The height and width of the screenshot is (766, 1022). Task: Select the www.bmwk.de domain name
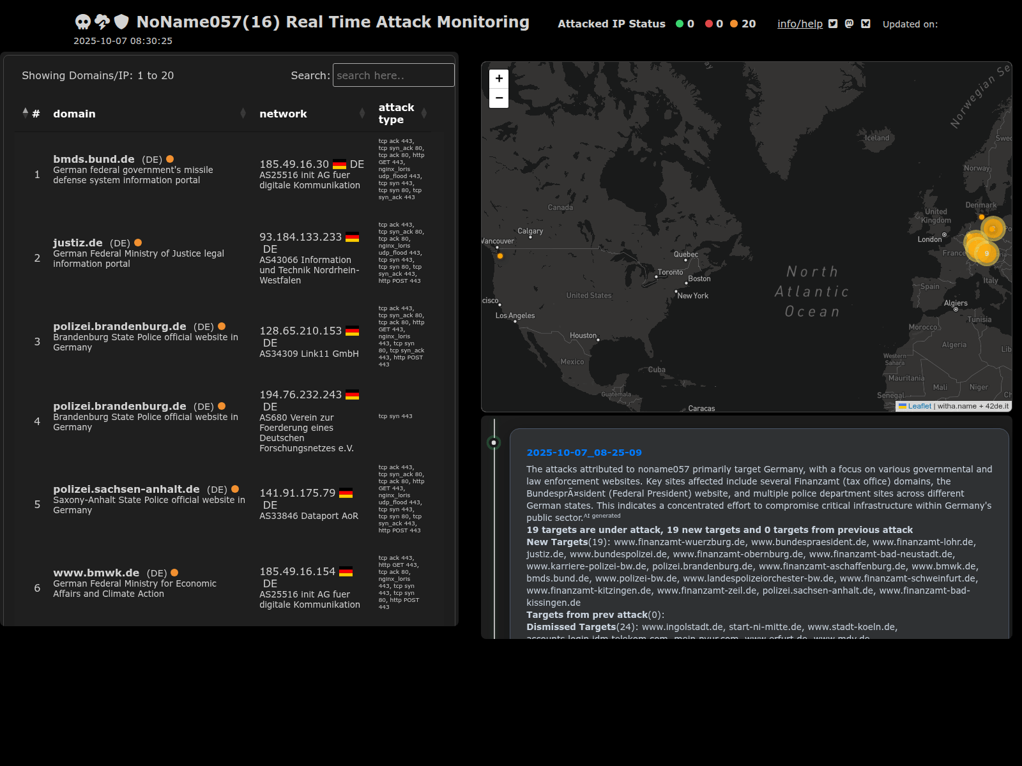click(96, 573)
